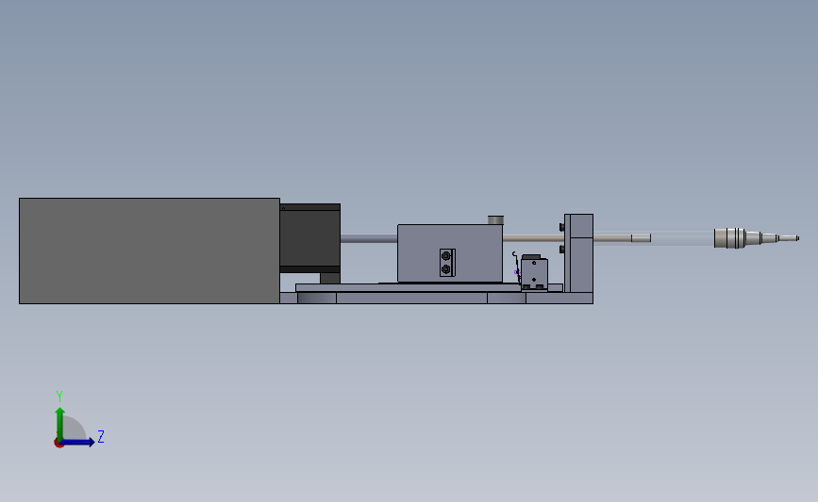This screenshot has width=818, height=502.
Task: Click the green Y axis arrow of the triad
Action: point(60,424)
